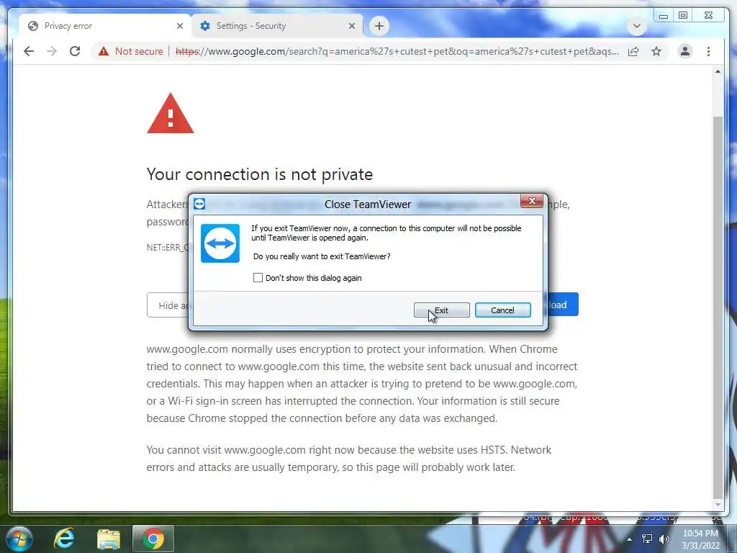The image size is (737, 553).
Task: Close the Privacy error tab
Action: point(179,26)
